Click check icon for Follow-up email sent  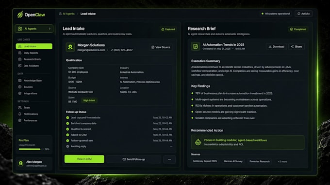(67, 141)
